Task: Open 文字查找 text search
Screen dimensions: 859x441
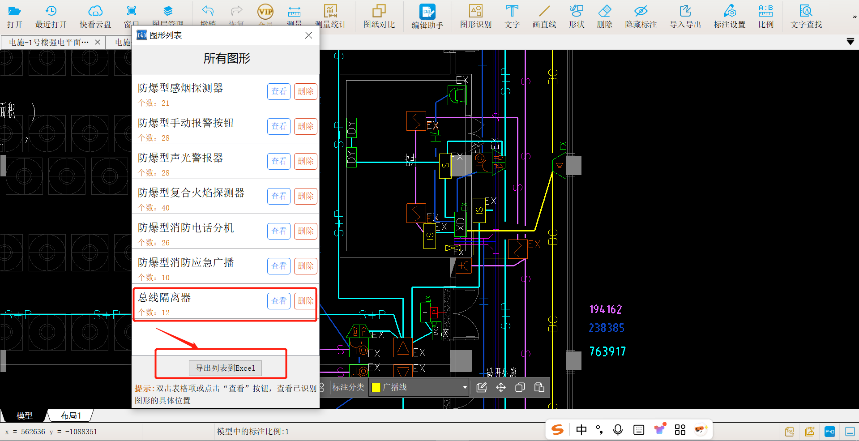Action: 806,17
